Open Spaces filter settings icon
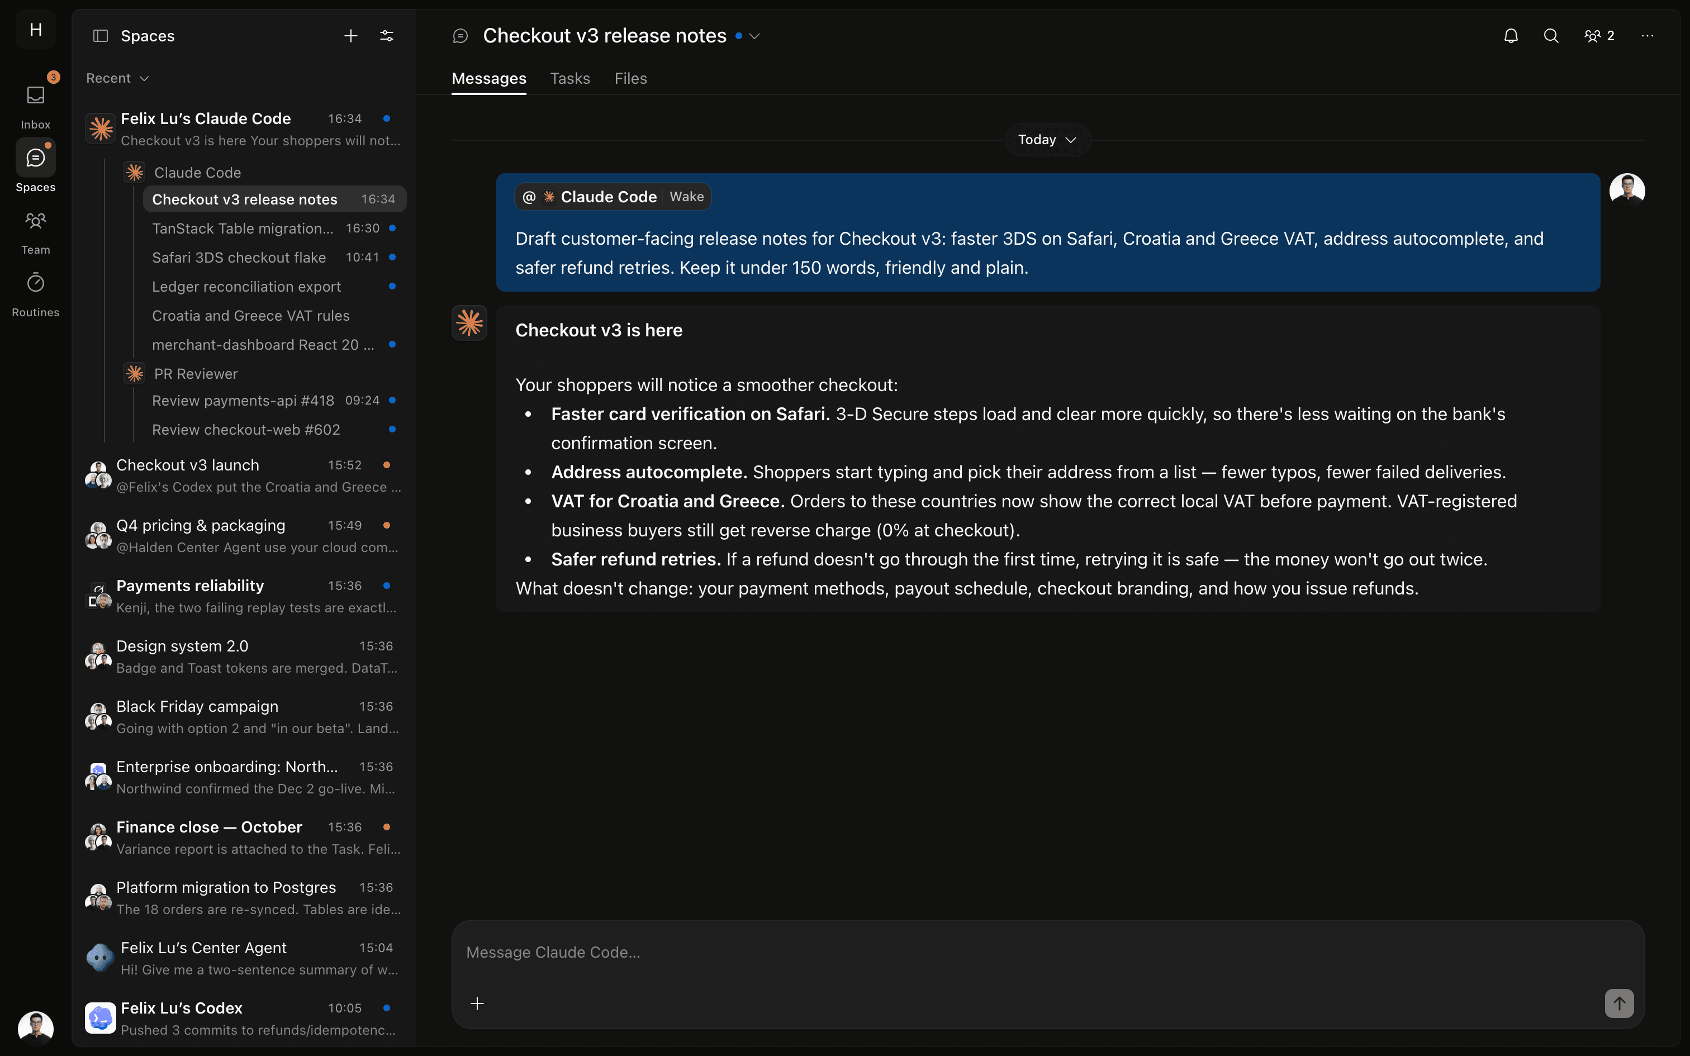This screenshot has height=1056, width=1690. click(387, 36)
